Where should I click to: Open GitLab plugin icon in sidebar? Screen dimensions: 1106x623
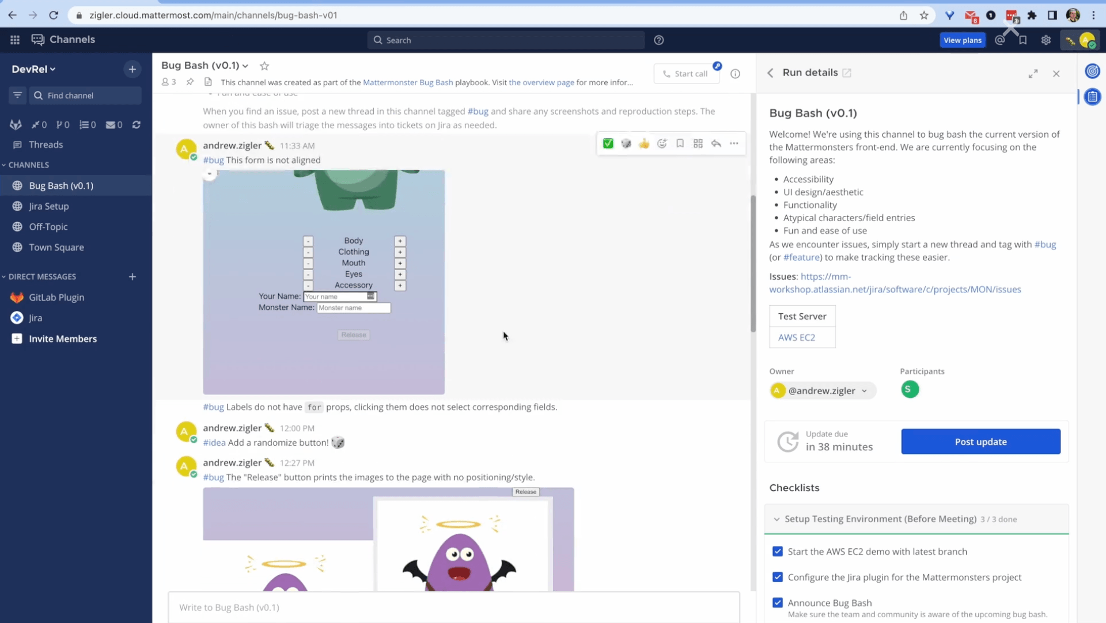[x=16, y=125]
